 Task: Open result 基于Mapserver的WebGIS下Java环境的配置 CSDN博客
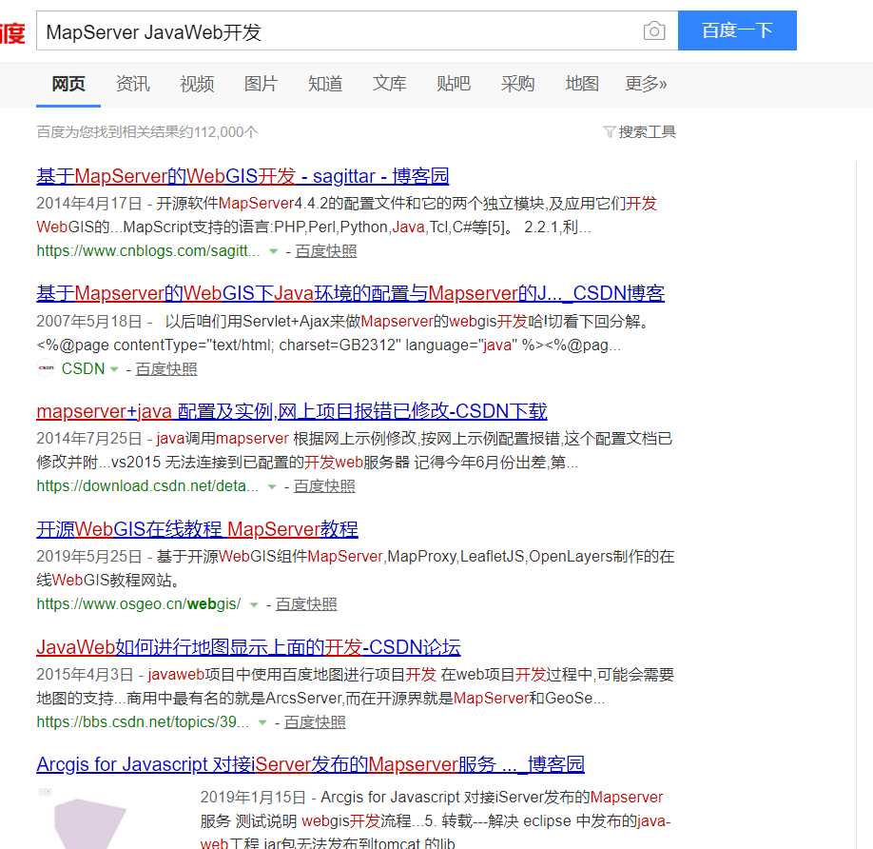pos(351,293)
